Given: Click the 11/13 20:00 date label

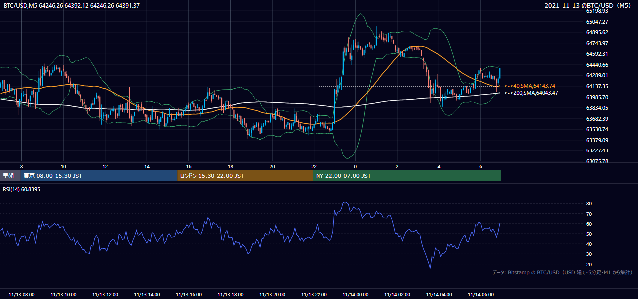Looking at the screenshot, I should pos(272,295).
